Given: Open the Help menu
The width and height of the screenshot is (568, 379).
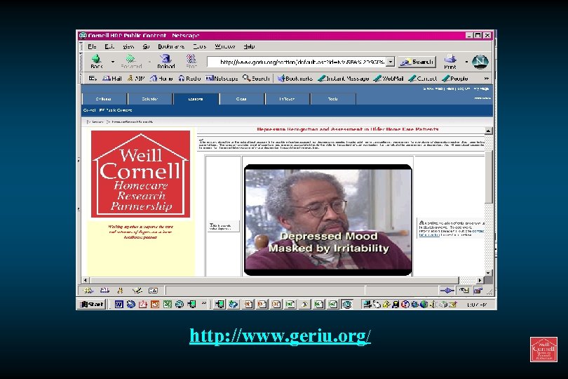Looking at the screenshot, I should click(x=249, y=46).
